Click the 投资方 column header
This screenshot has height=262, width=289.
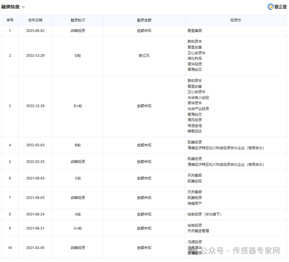[235, 20]
